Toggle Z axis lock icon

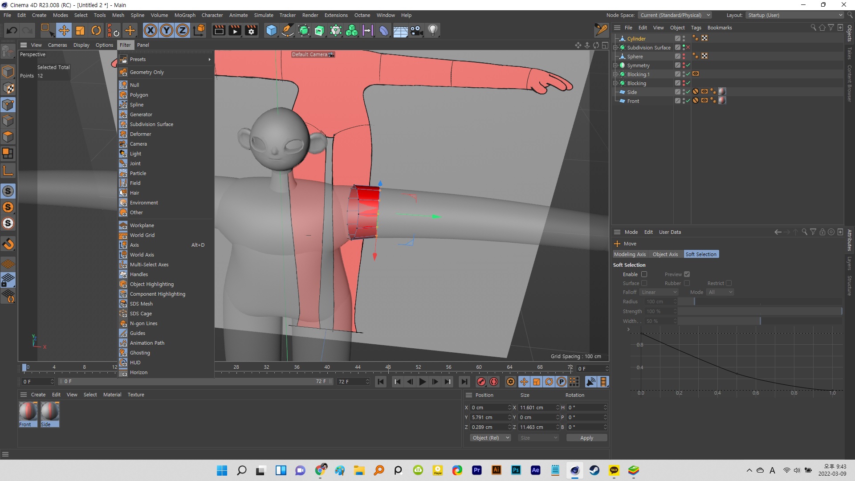(183, 30)
